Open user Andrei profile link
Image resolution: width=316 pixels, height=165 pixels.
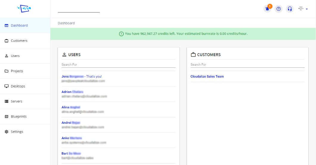(71, 123)
